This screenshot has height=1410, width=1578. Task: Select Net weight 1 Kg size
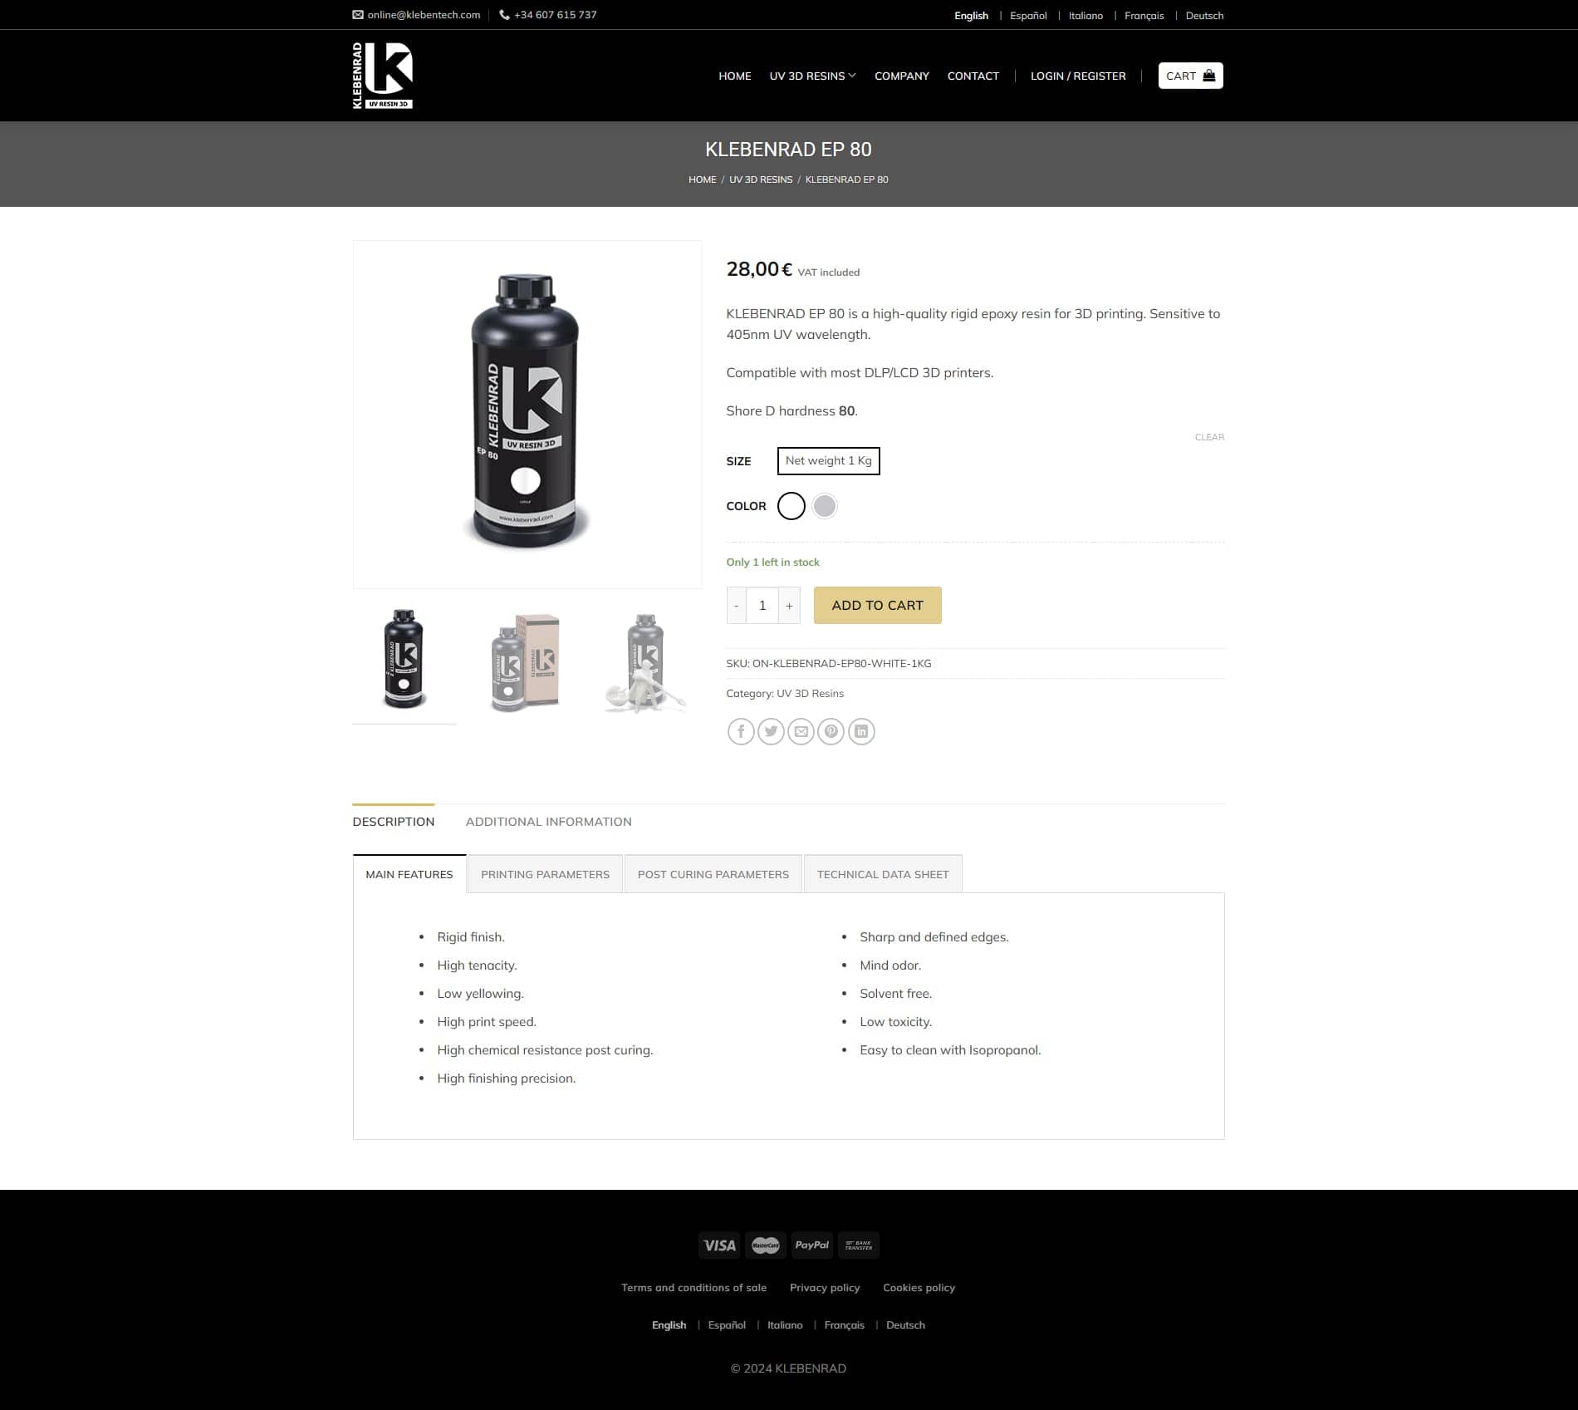(828, 461)
